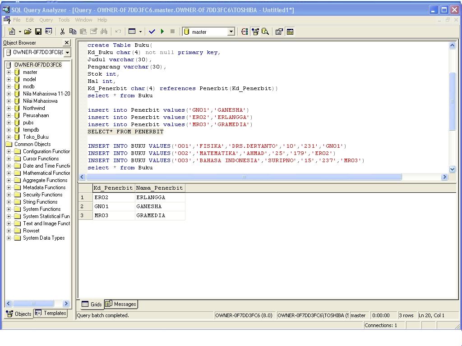Select the GN01 result cell

113,206
